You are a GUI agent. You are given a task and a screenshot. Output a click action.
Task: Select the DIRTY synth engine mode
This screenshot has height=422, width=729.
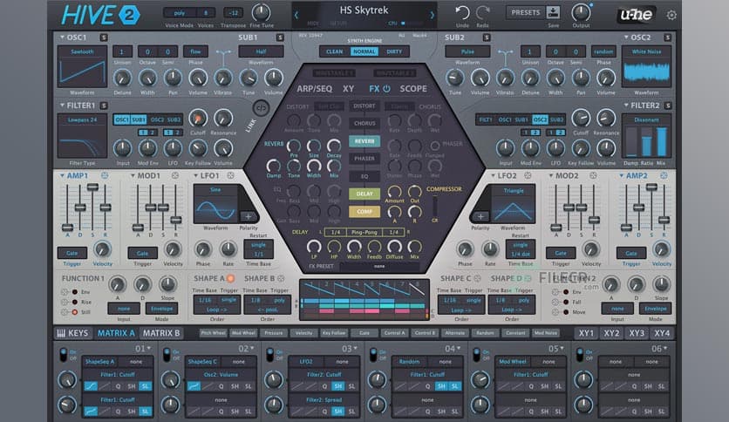tap(394, 51)
